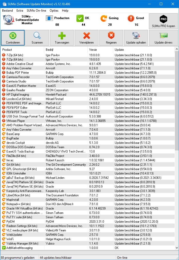179x260 pixels.
Task: Start a scan with the Scannen button
Action: 37,38
